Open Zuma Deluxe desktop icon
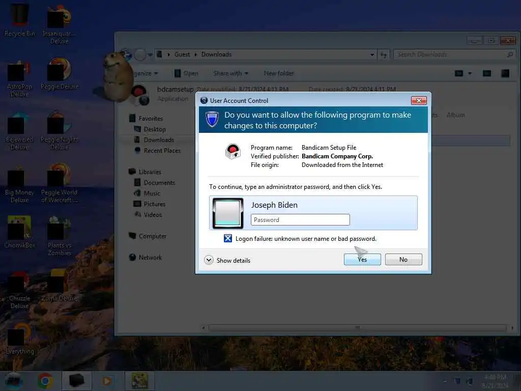 point(59,286)
